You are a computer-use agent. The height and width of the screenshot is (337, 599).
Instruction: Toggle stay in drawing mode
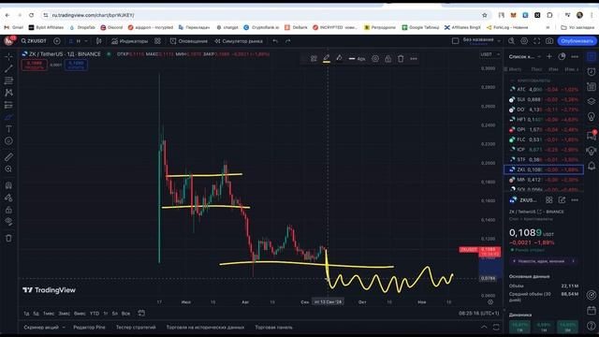[8, 198]
